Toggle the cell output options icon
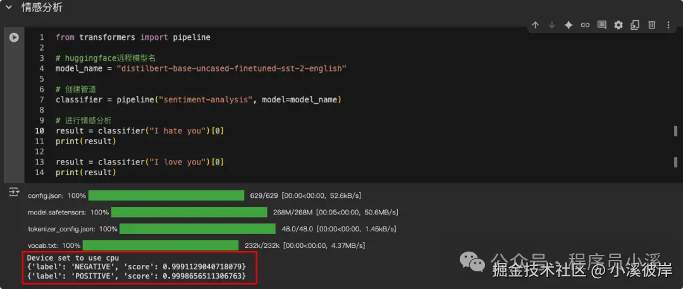 pyautogui.click(x=14, y=192)
